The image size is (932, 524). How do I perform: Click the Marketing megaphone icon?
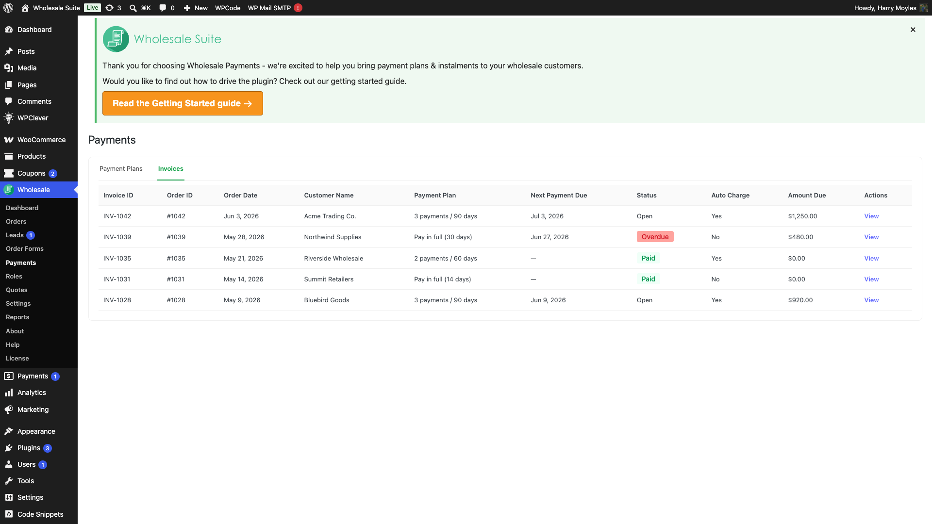click(x=9, y=409)
